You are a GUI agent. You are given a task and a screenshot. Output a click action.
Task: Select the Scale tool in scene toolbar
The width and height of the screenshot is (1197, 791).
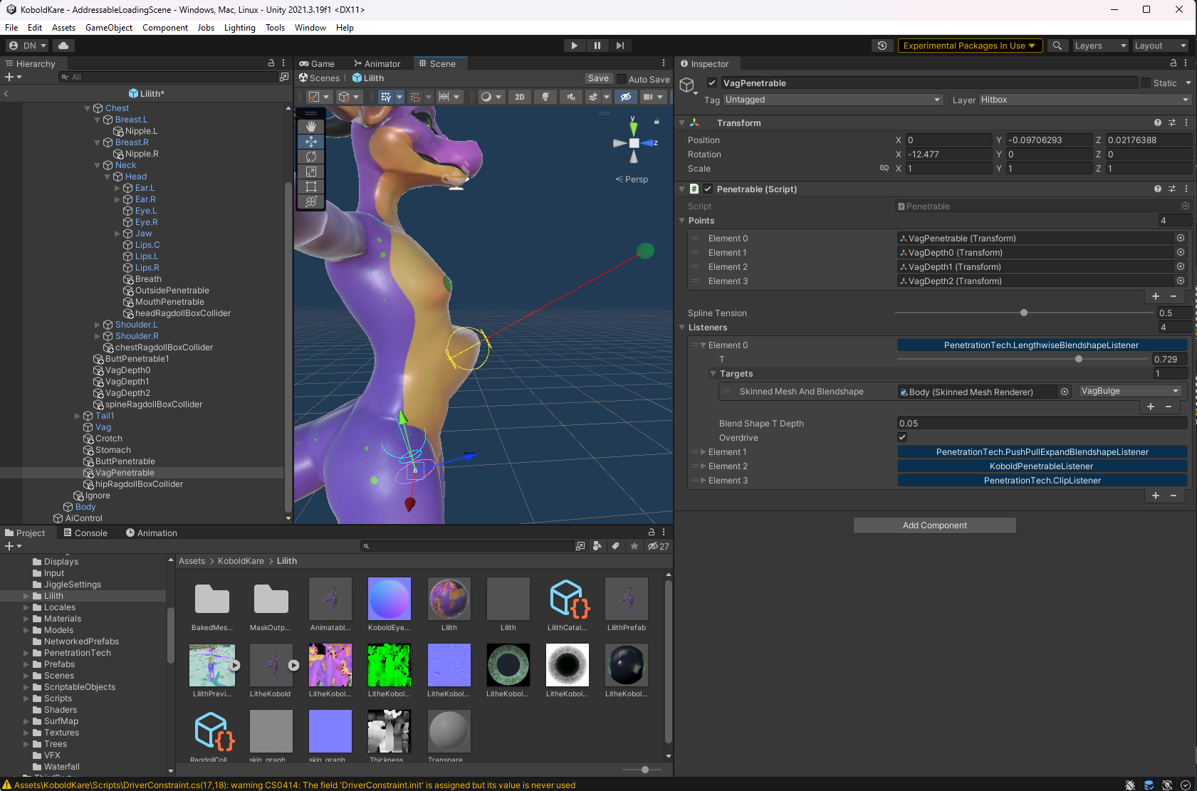click(x=311, y=172)
